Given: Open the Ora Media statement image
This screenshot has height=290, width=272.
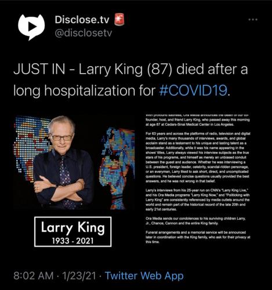Looking at the screenshot, I should 198,179.
